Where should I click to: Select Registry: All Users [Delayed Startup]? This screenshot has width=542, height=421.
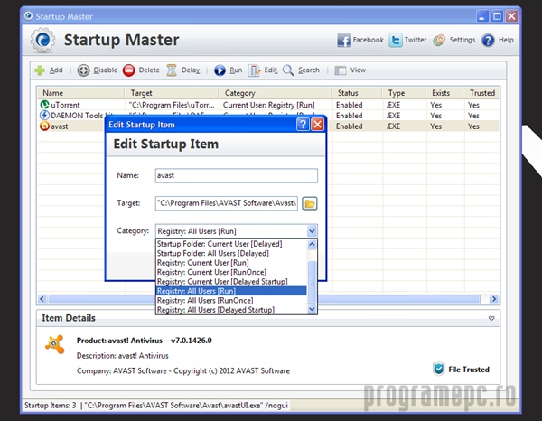click(231, 310)
